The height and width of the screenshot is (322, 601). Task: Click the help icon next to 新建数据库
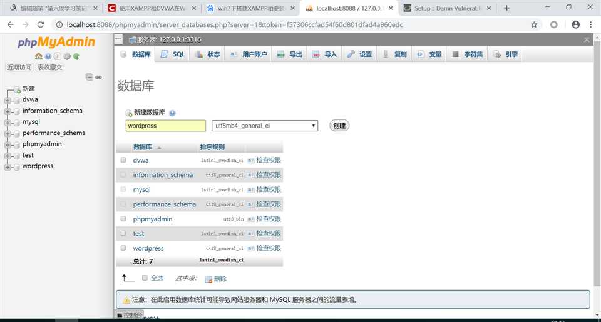(172, 113)
